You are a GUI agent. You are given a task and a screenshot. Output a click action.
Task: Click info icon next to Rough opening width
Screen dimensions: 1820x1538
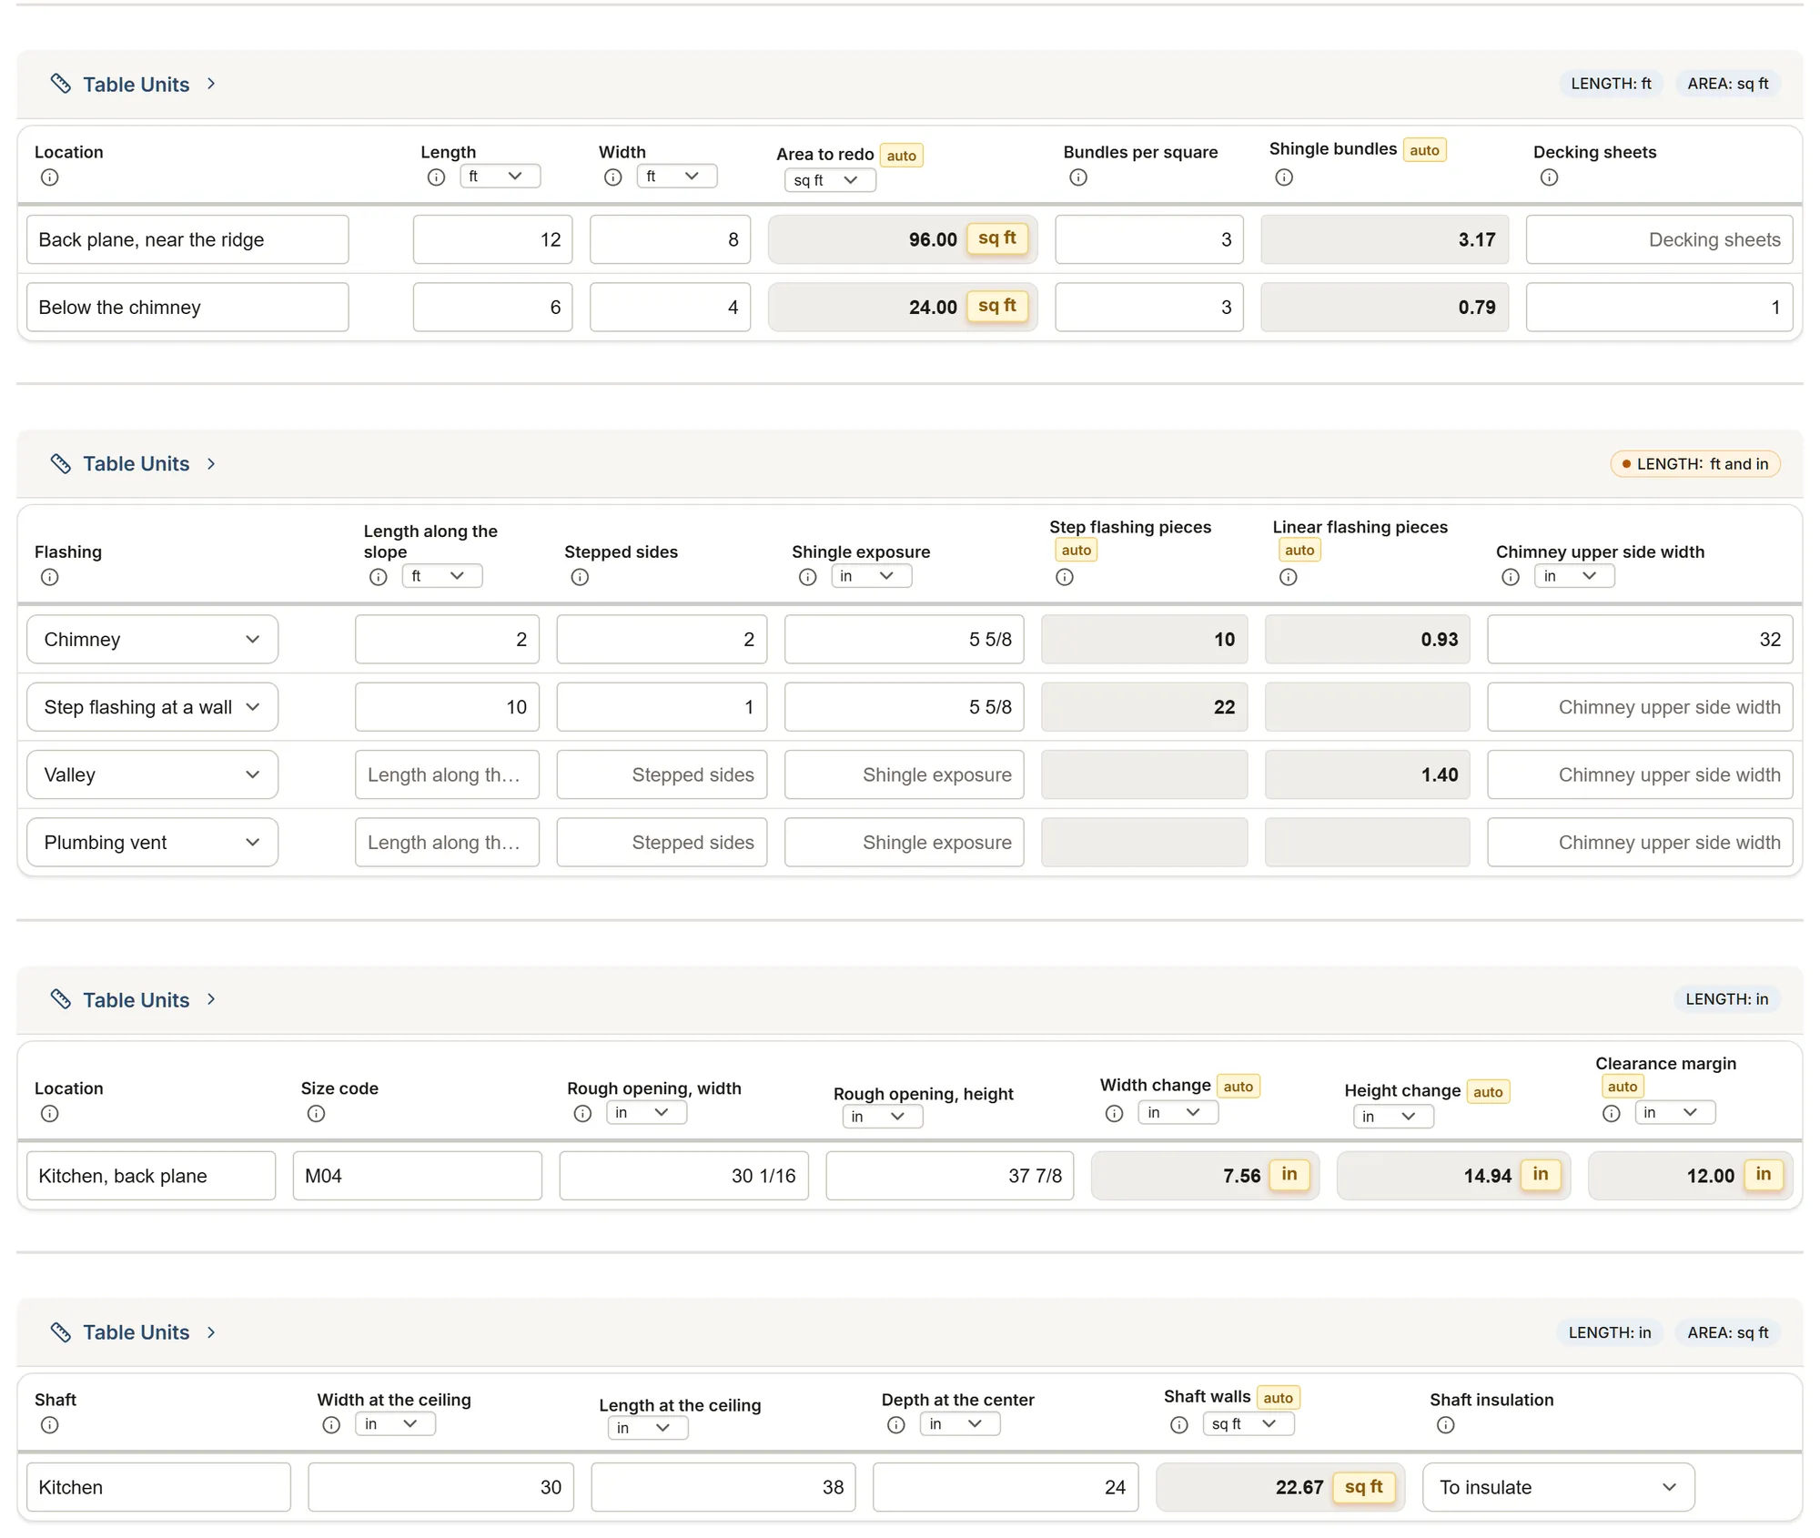pyautogui.click(x=582, y=1113)
